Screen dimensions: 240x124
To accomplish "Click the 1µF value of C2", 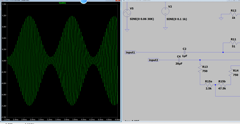I will tap(185, 56).
